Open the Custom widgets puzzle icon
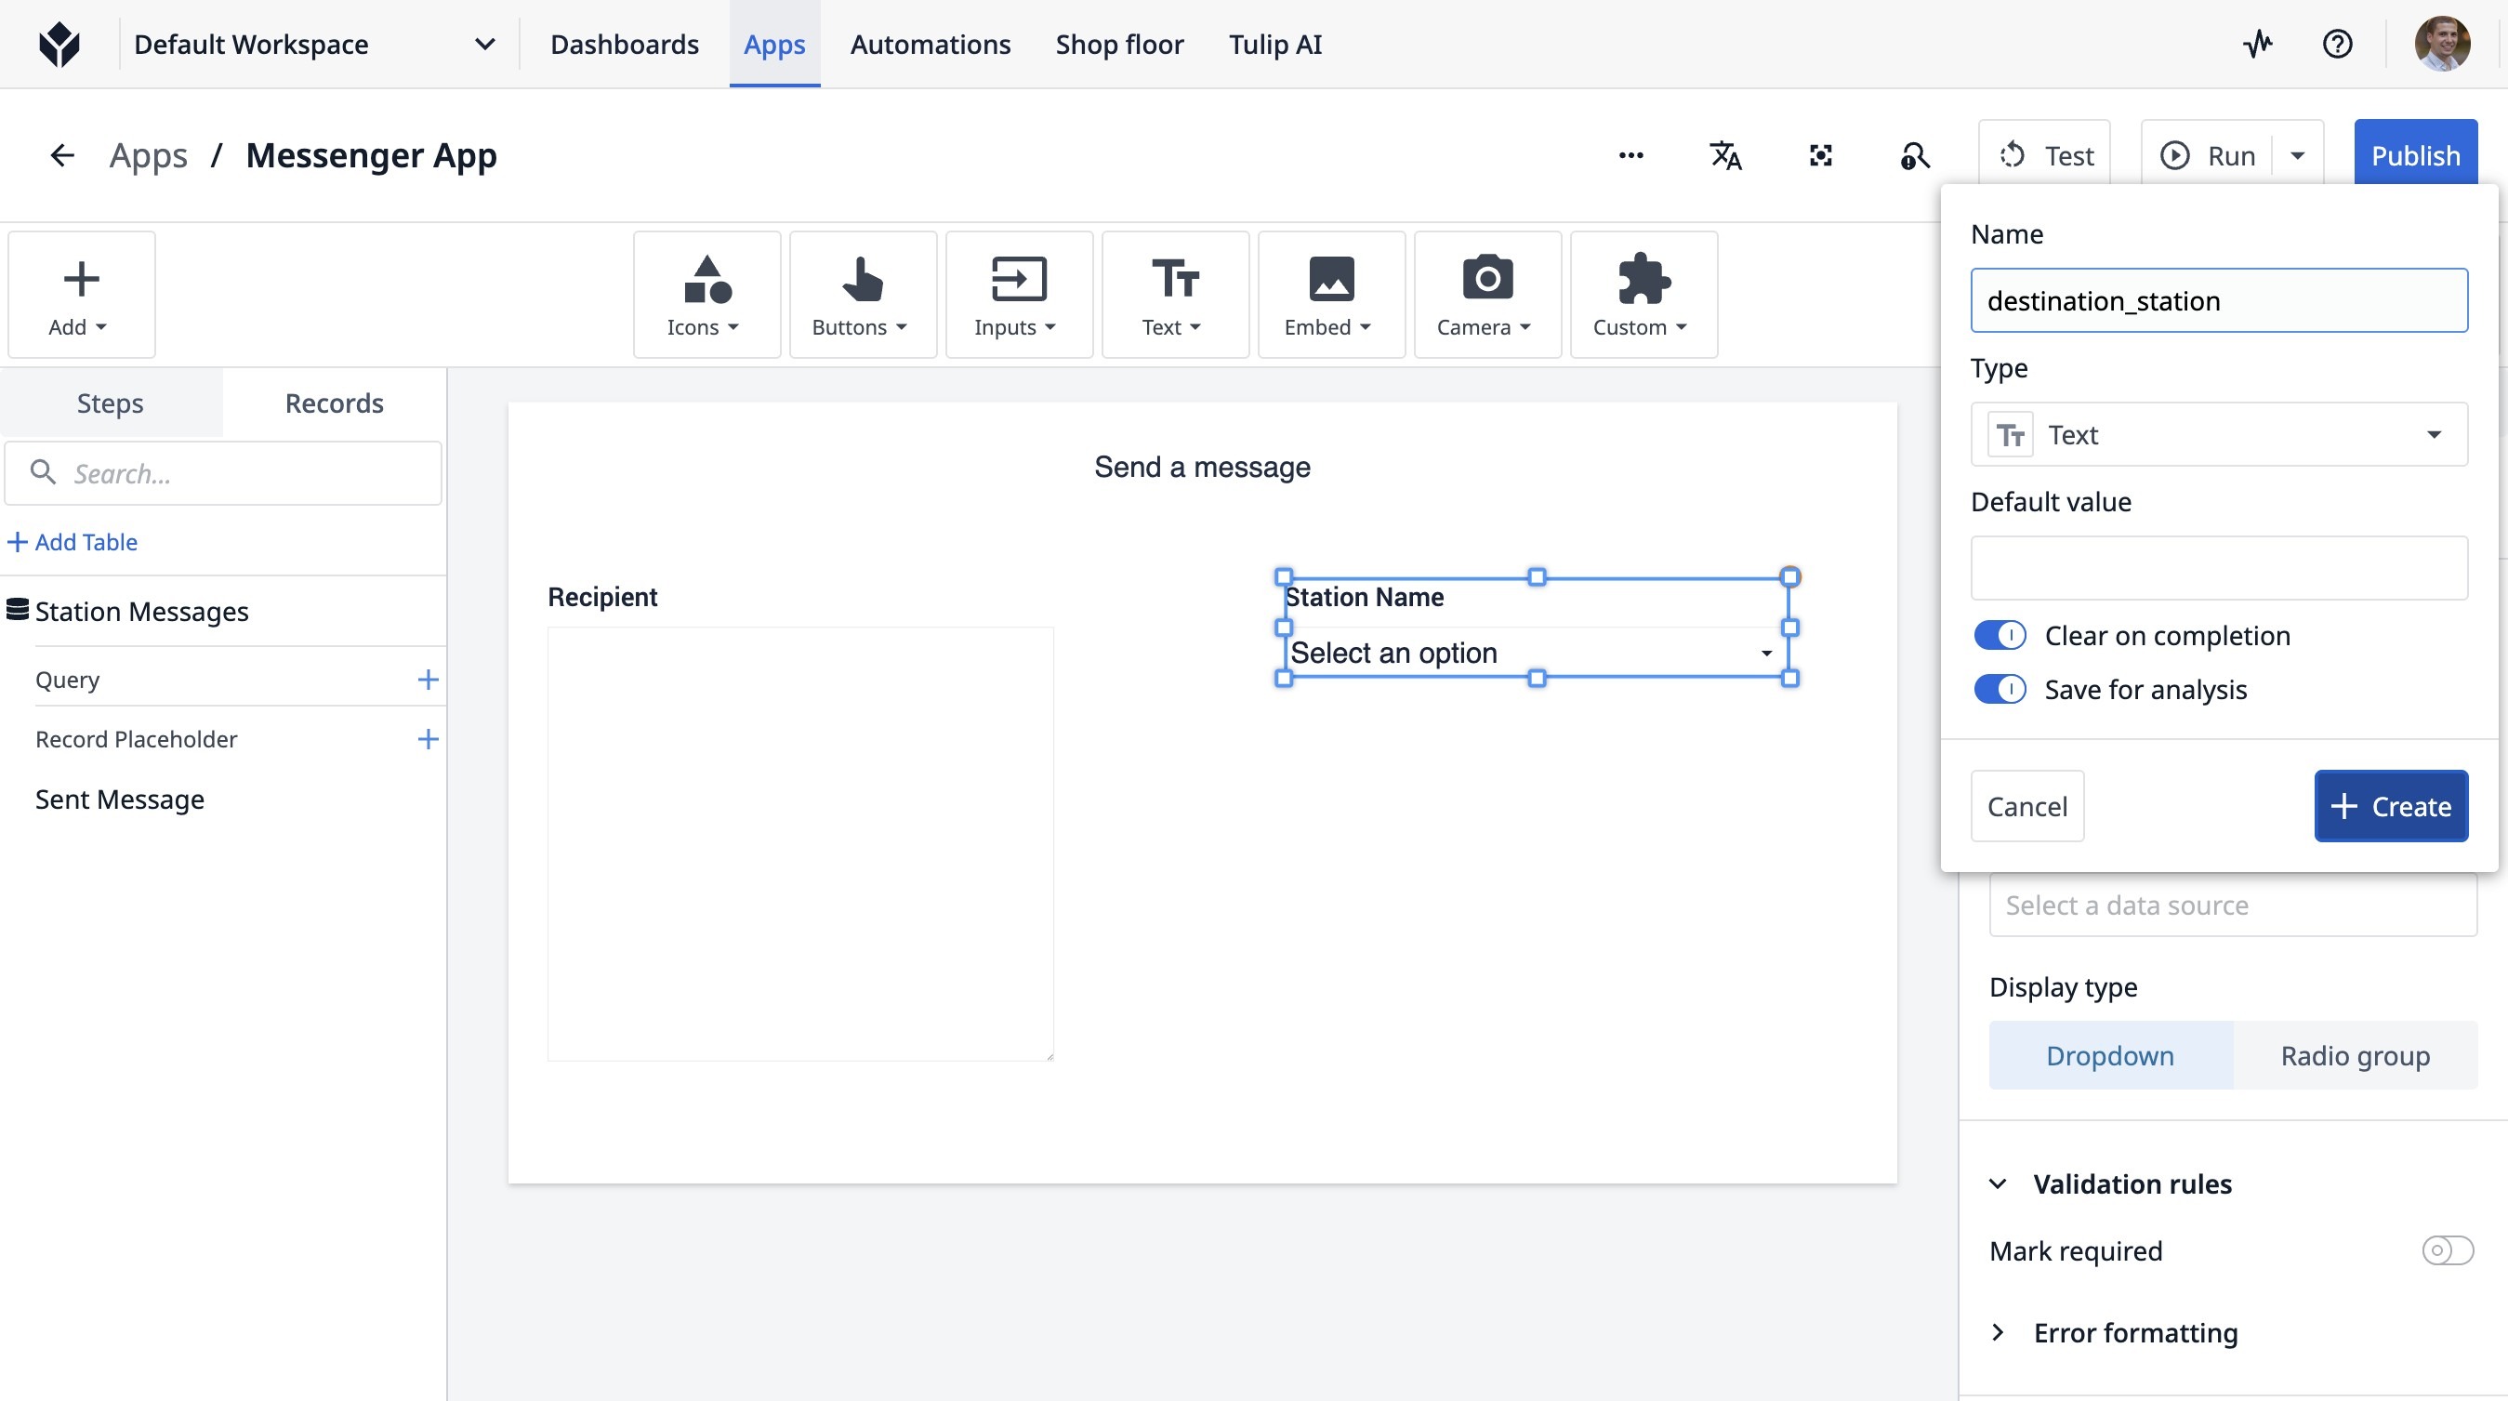 1643,295
